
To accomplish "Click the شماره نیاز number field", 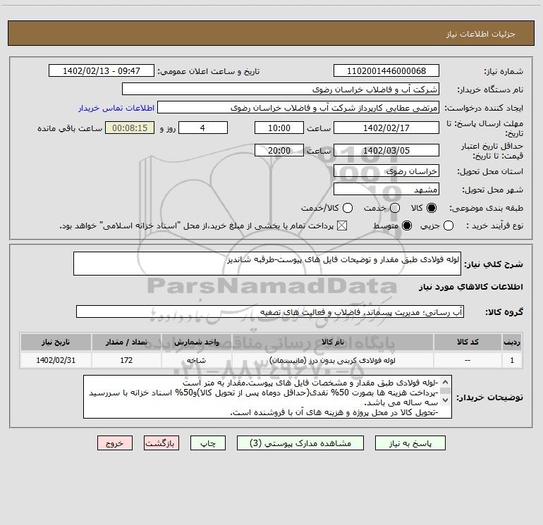I will 386,70.
